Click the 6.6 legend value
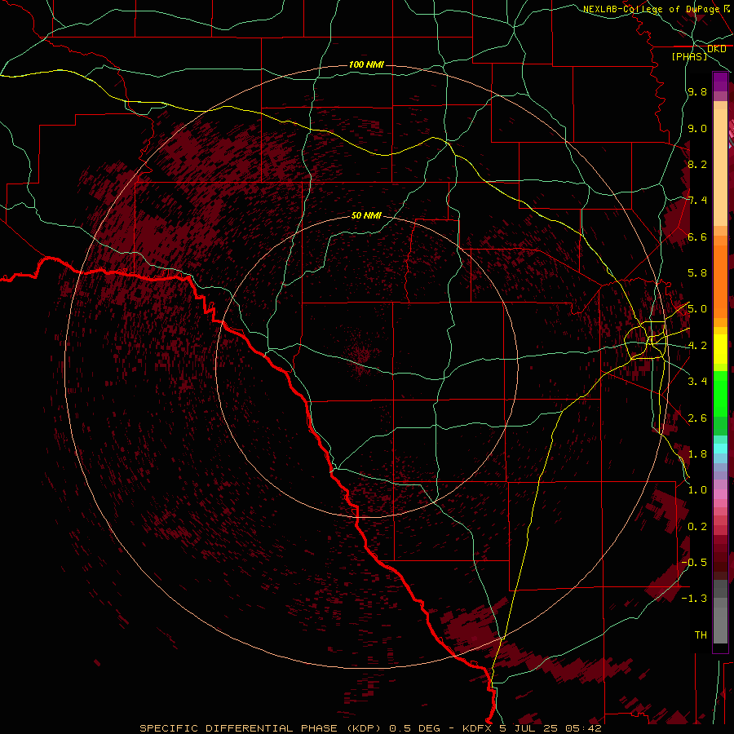 point(697,237)
